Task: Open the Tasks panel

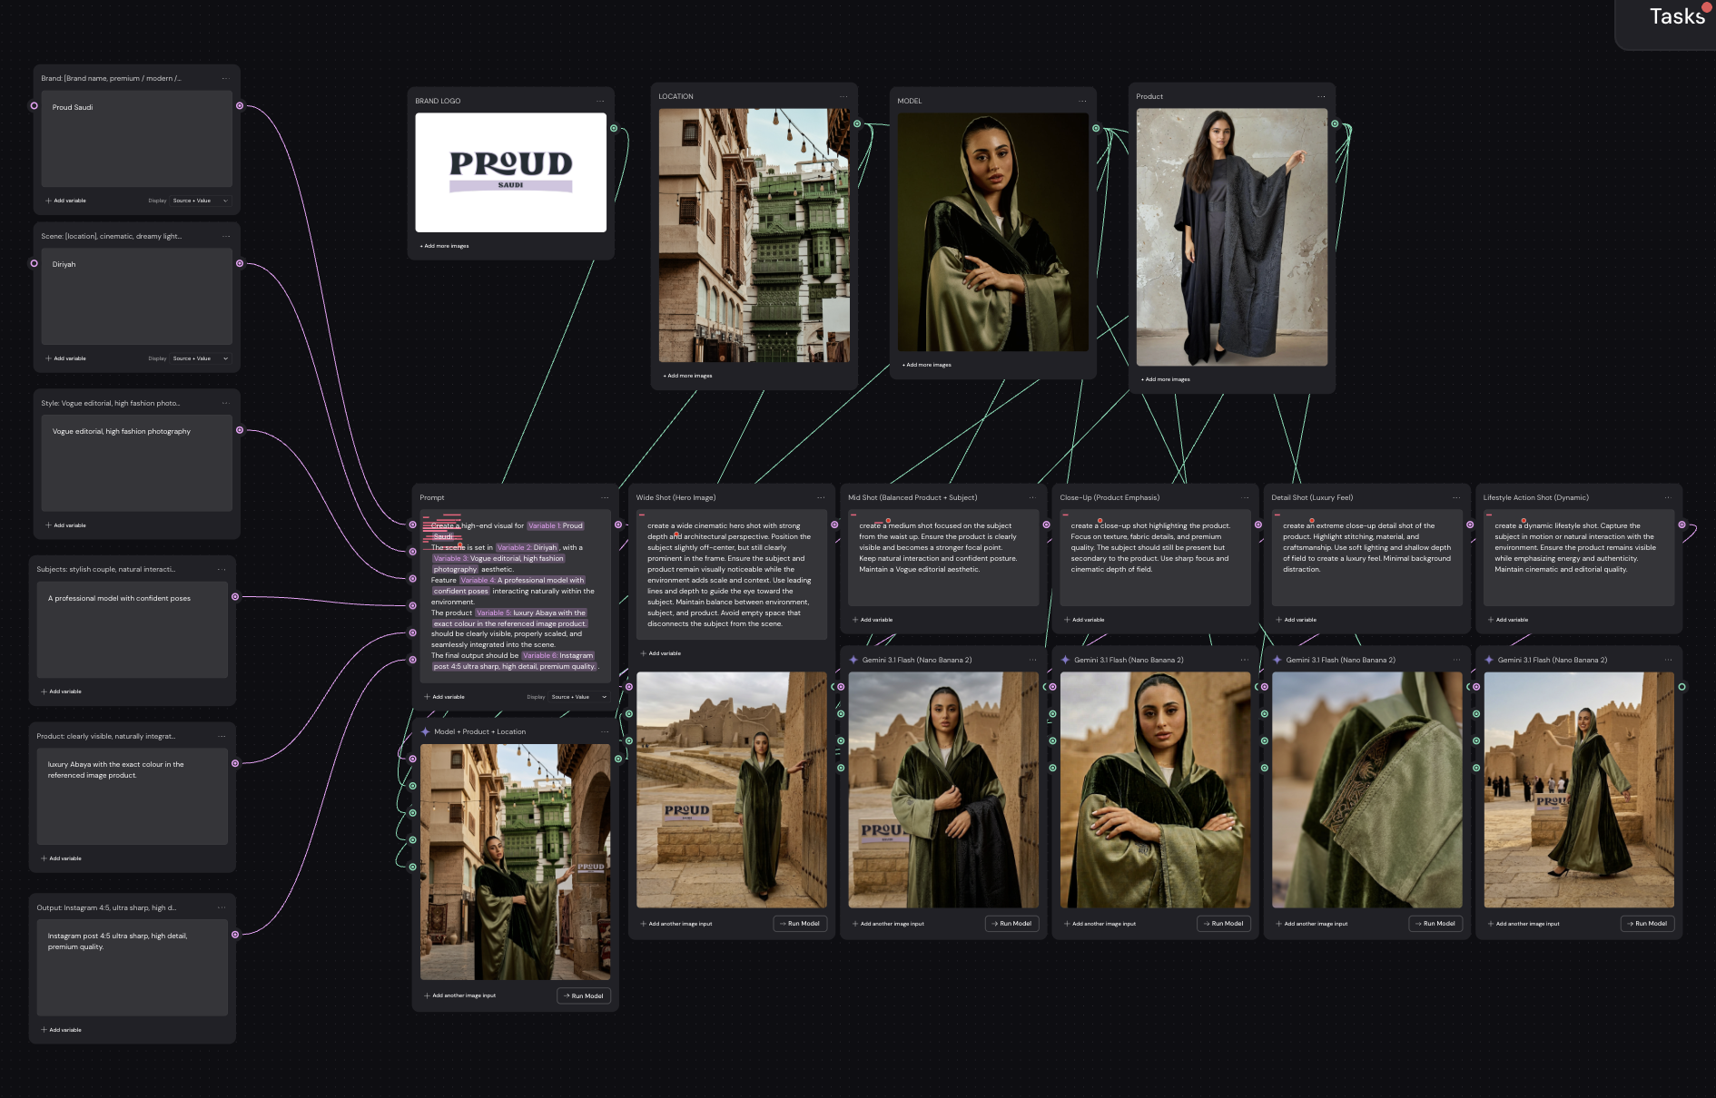Action: click(1676, 16)
